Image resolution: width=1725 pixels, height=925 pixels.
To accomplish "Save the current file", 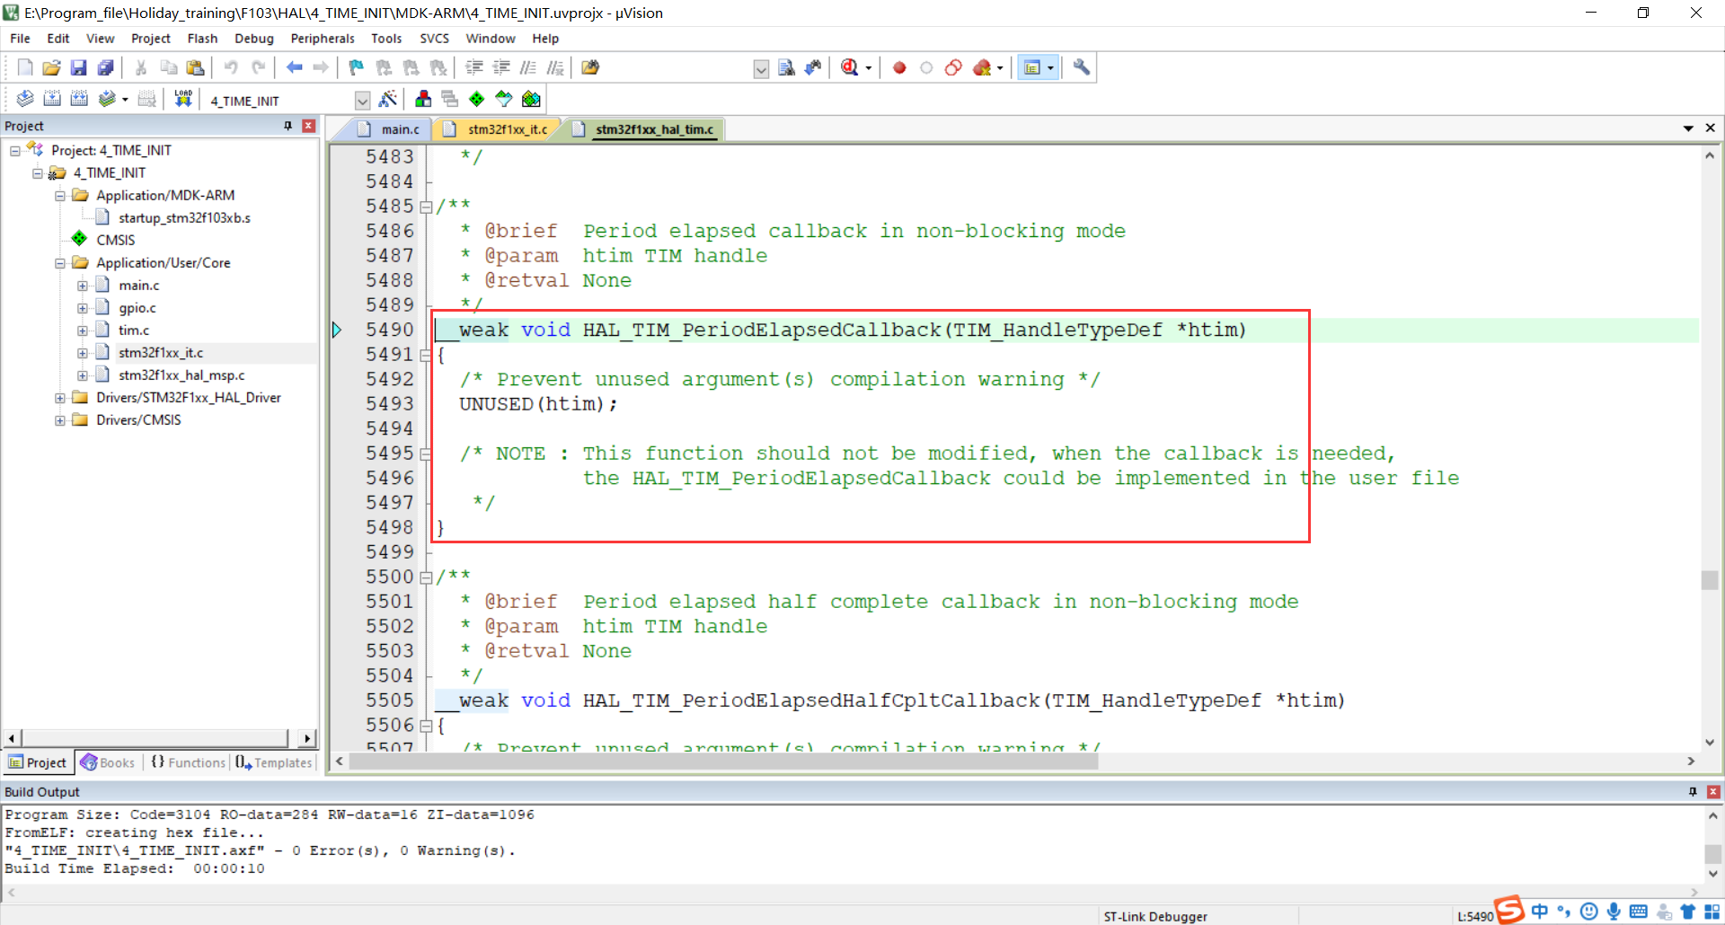I will [x=78, y=67].
